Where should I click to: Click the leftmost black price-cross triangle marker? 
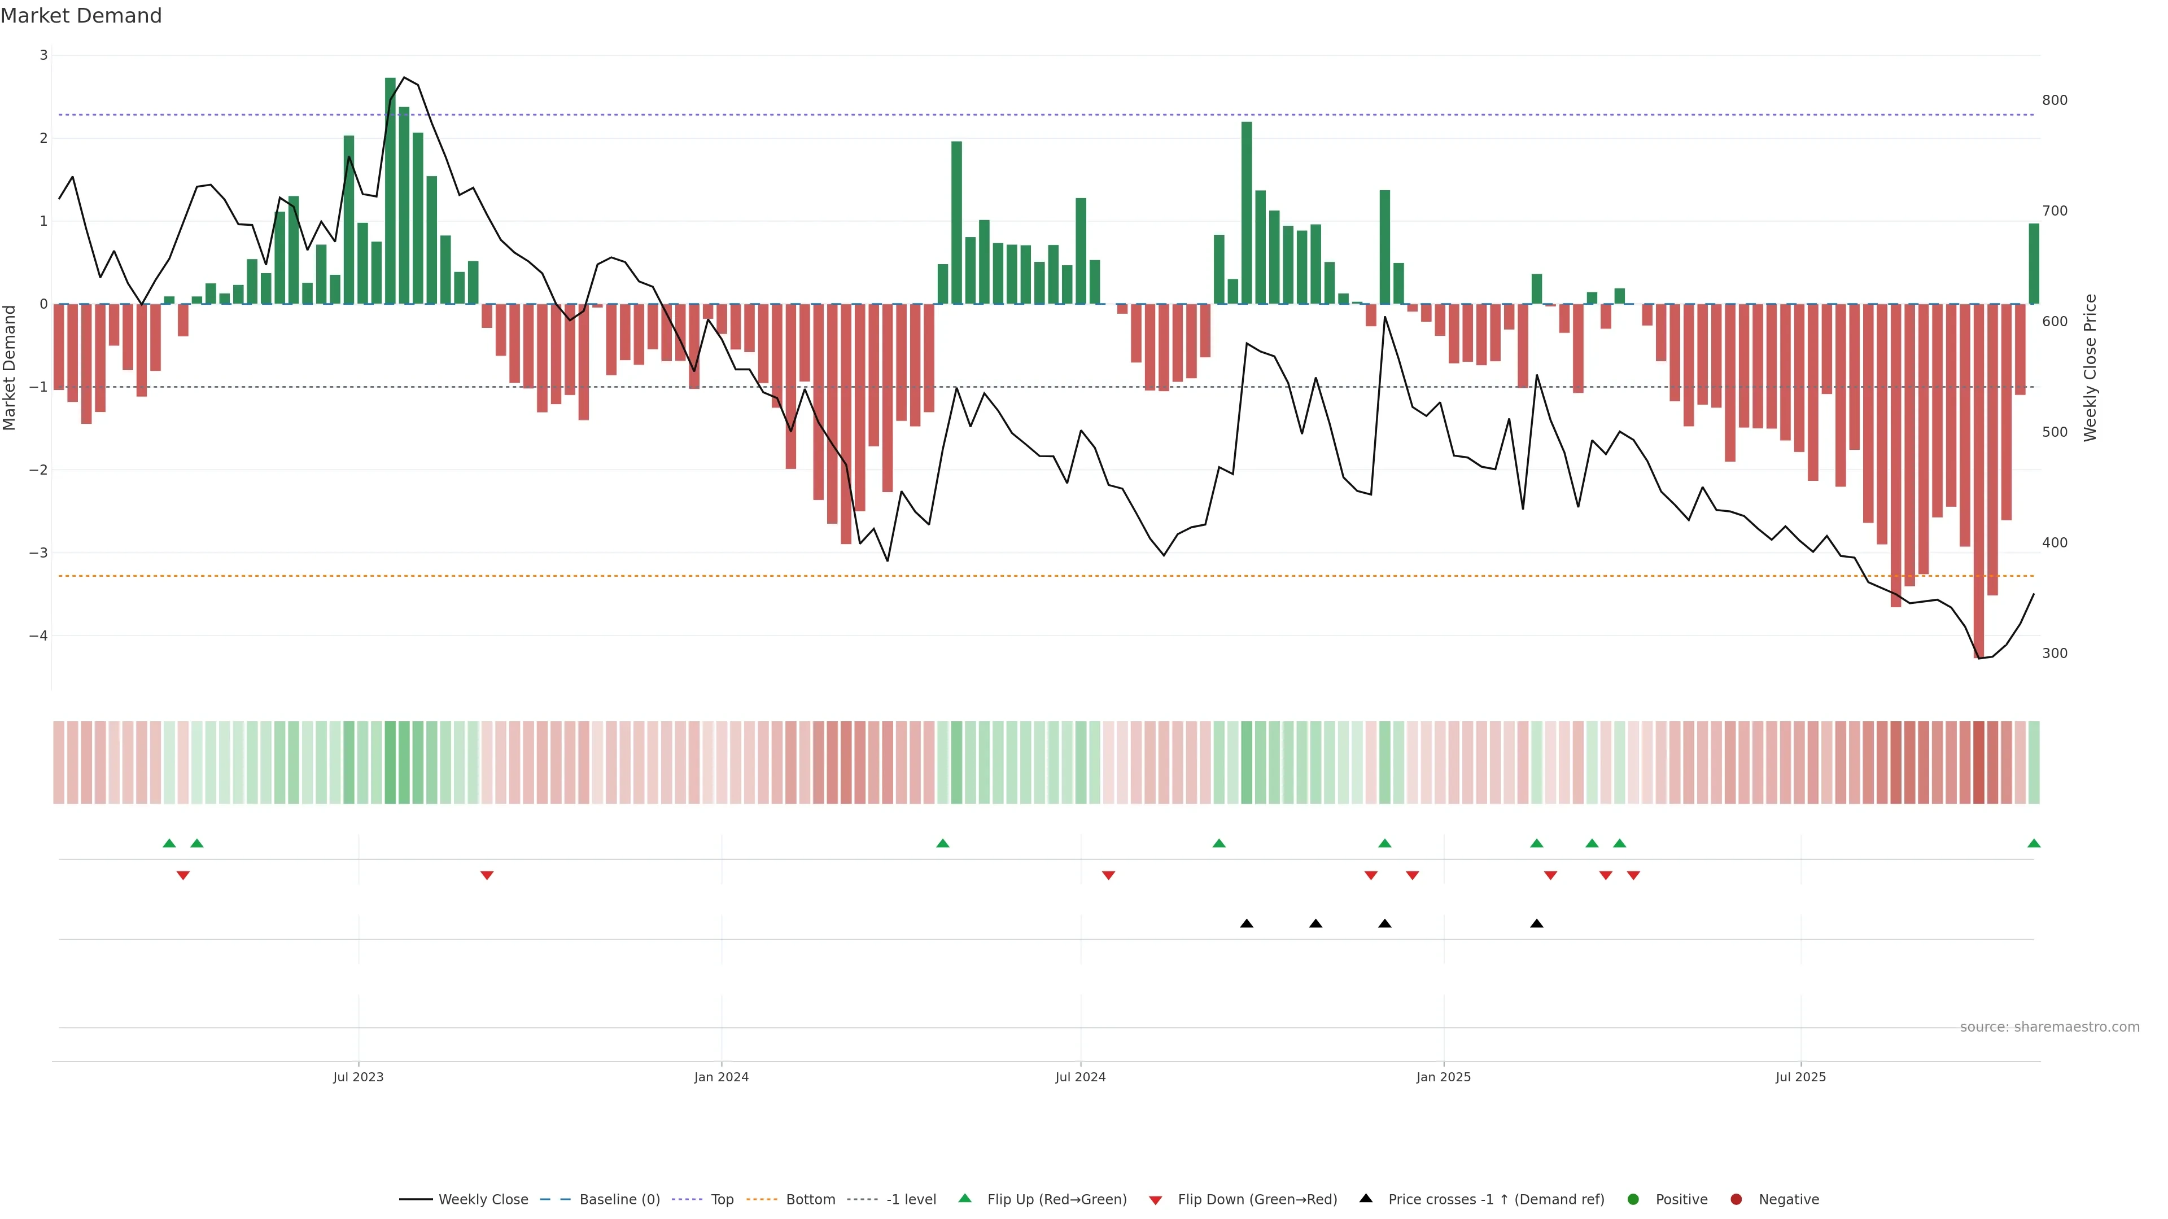coord(1247,924)
